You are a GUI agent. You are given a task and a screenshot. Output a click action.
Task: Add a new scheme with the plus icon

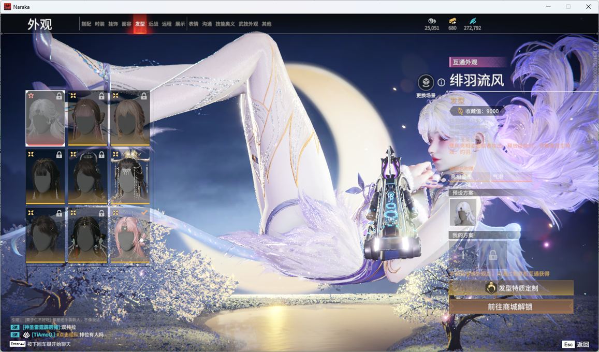click(463, 255)
